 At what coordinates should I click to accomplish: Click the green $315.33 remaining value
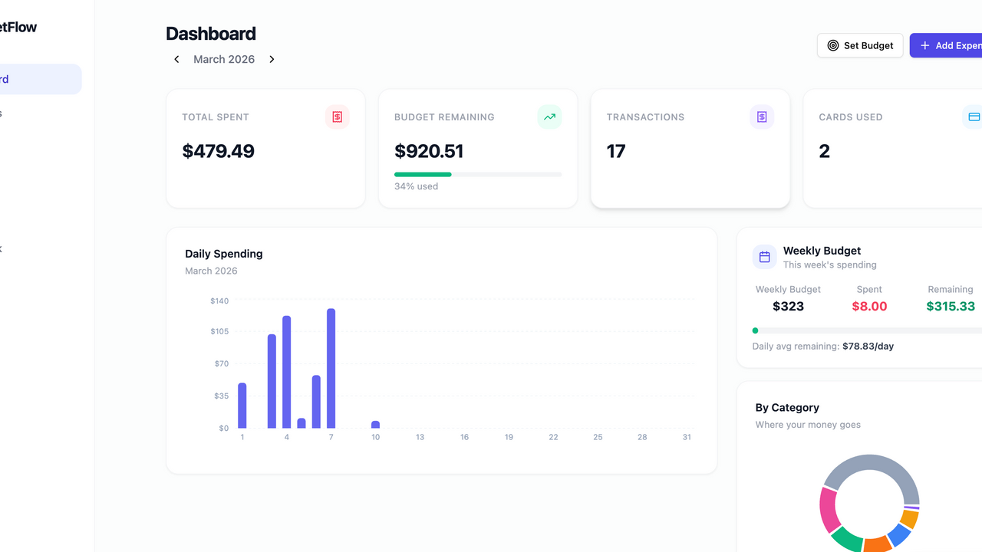pos(951,306)
